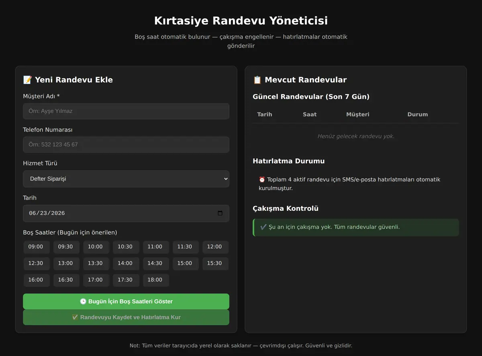Click the Saat column header
Viewport: 482px width, 356px height.
310,114
